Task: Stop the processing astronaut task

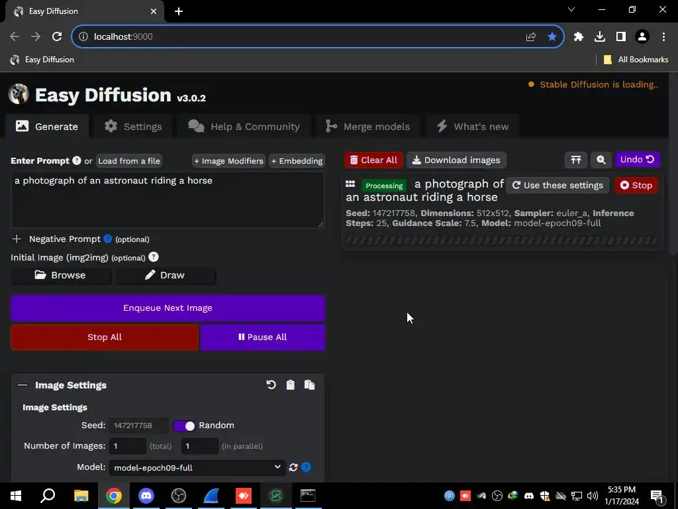Action: tap(636, 186)
